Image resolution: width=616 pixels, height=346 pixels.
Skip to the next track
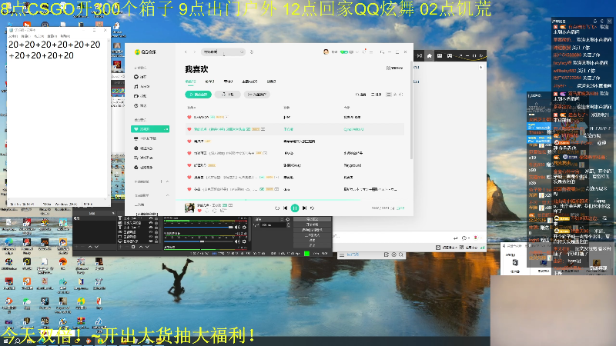[x=304, y=208]
